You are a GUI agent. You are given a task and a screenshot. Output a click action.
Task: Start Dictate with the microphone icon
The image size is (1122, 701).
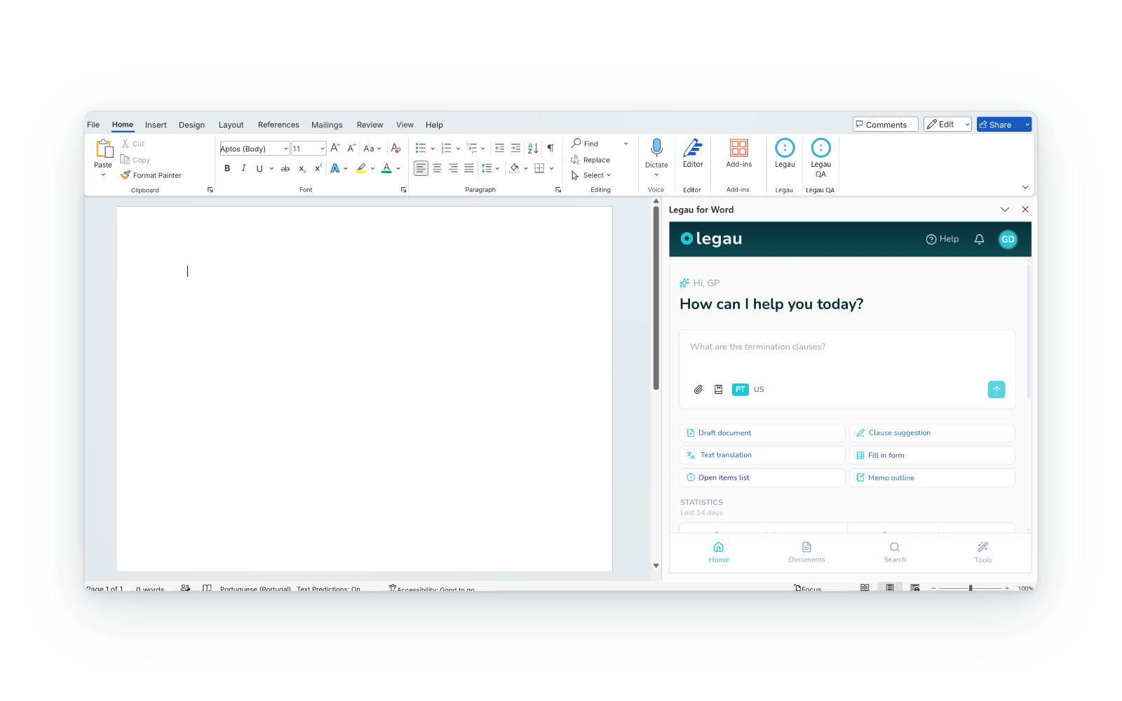[x=656, y=148]
